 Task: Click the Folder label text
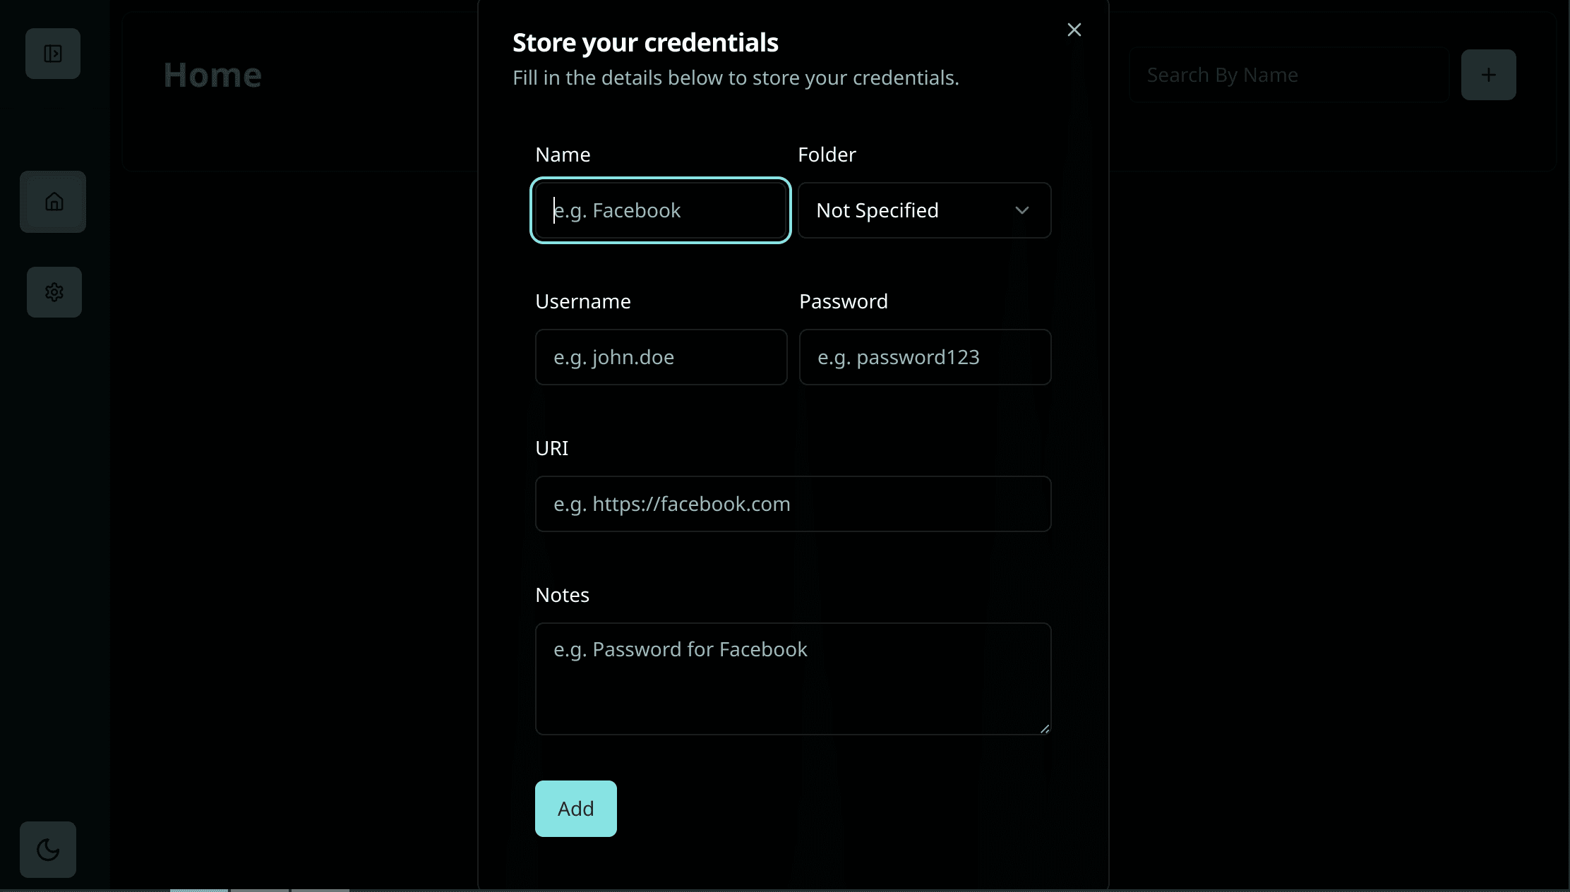[827, 155]
